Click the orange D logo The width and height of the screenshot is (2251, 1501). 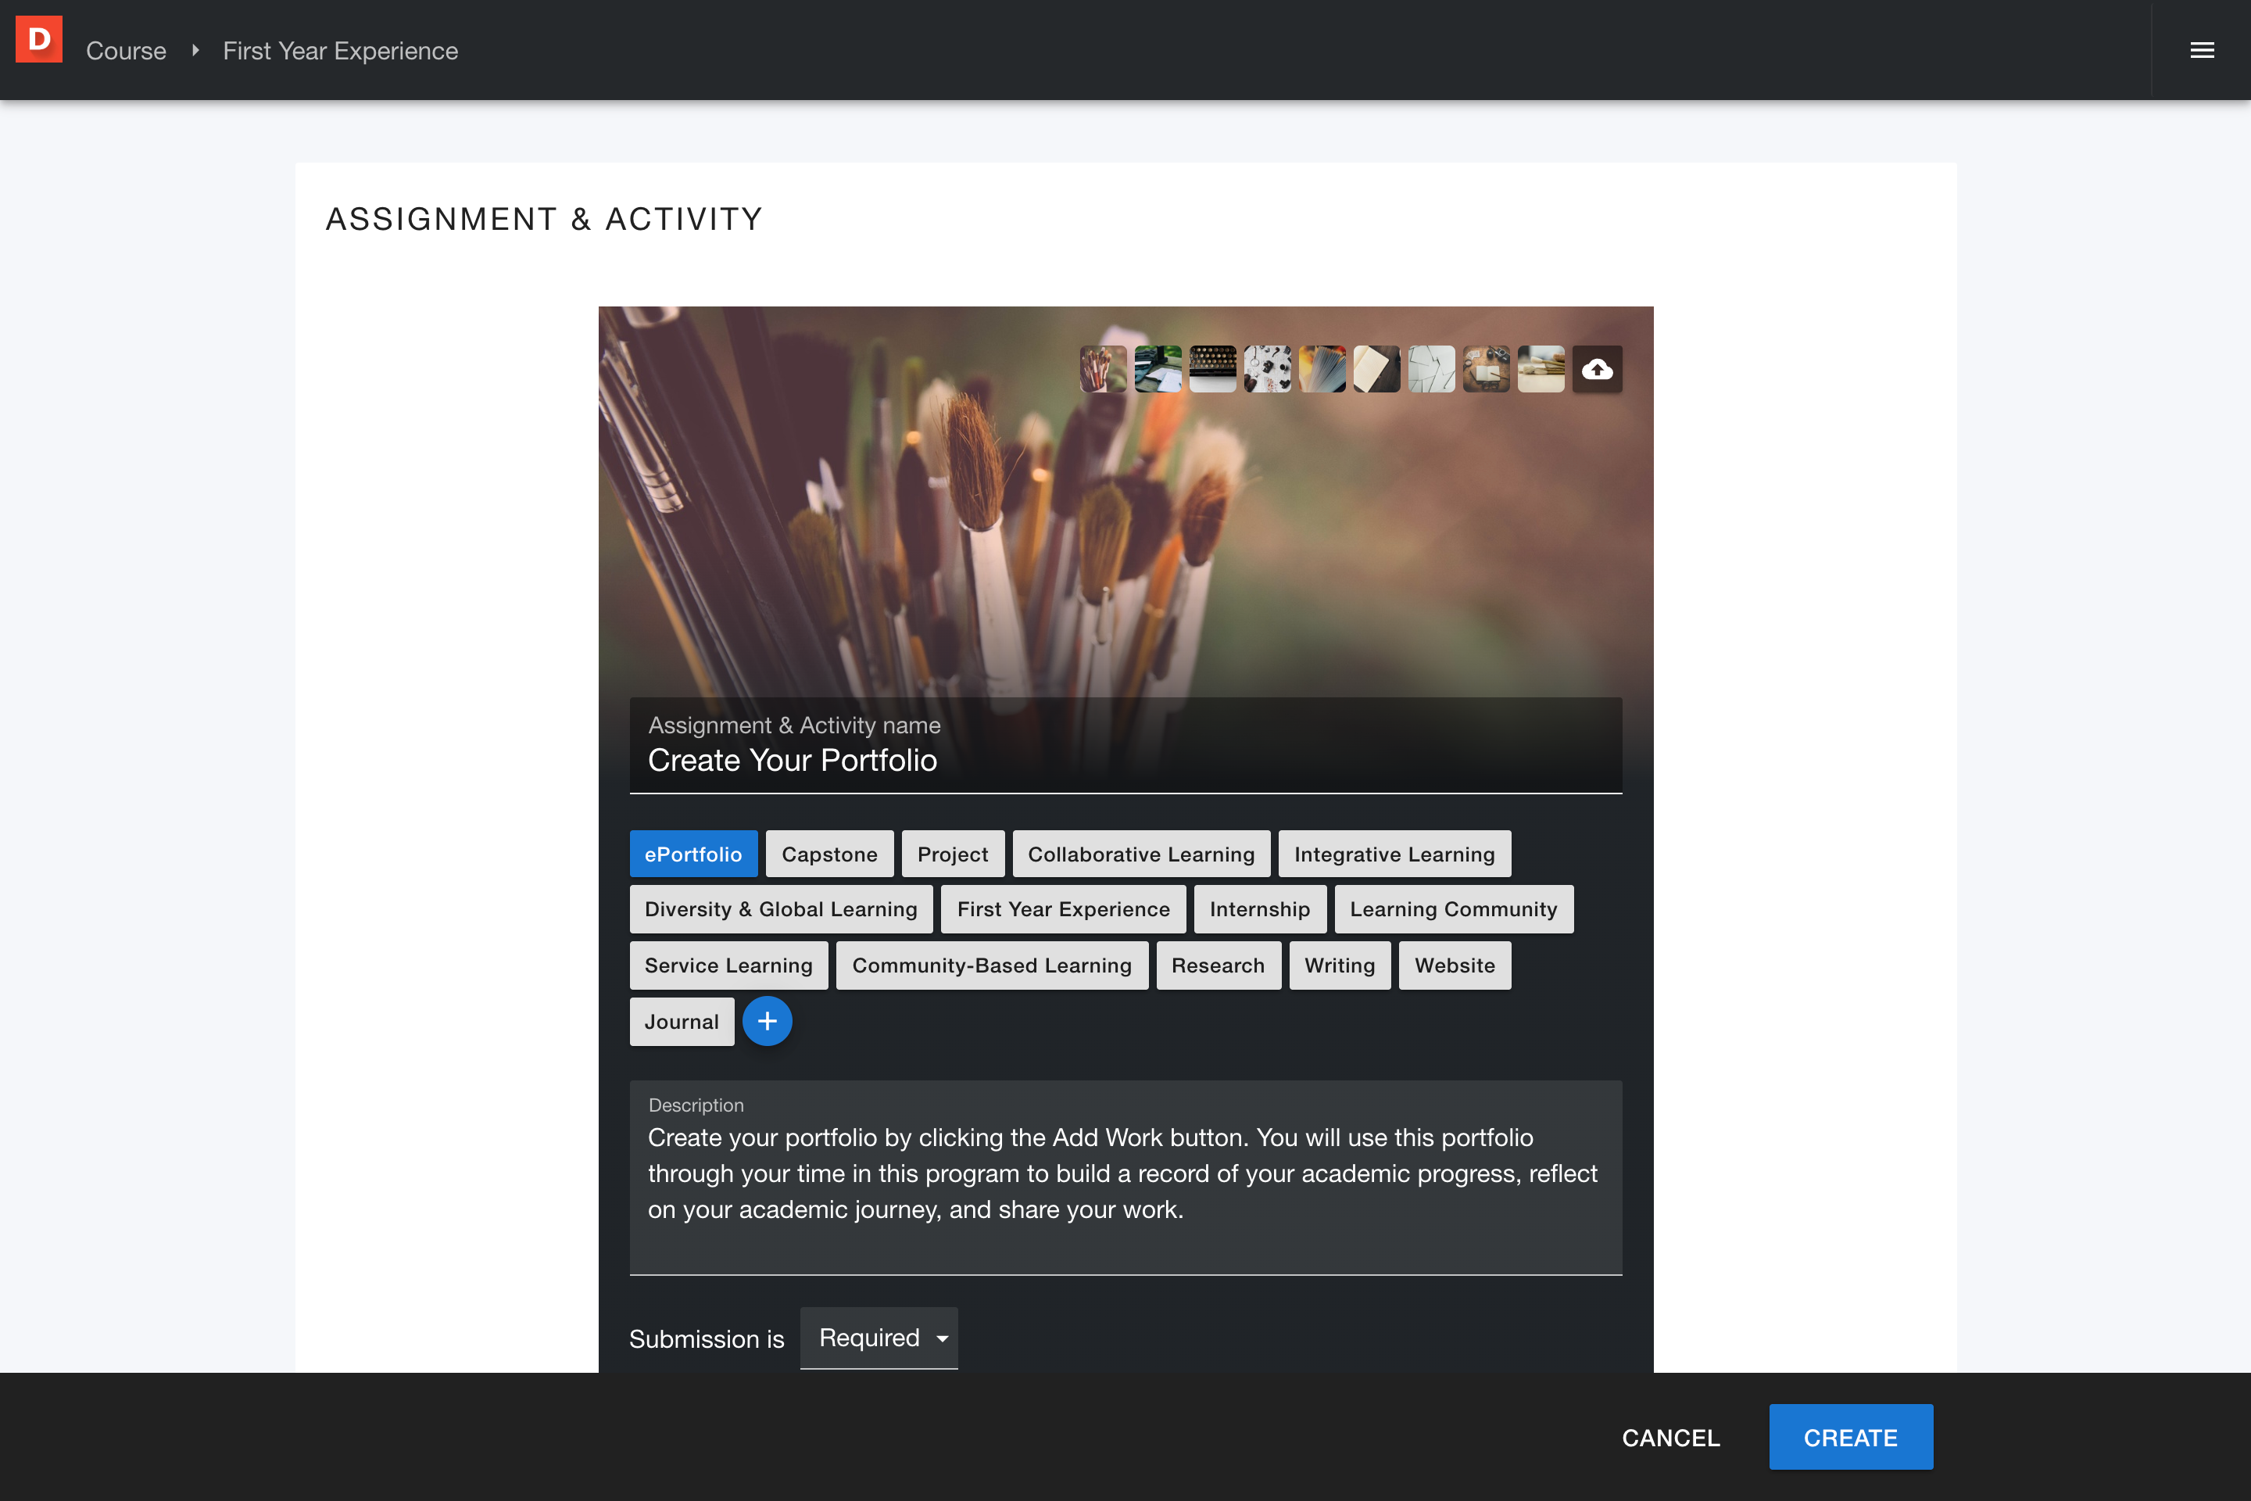tap(39, 39)
